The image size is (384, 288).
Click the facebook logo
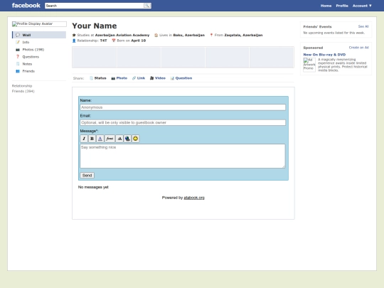[x=26, y=6]
